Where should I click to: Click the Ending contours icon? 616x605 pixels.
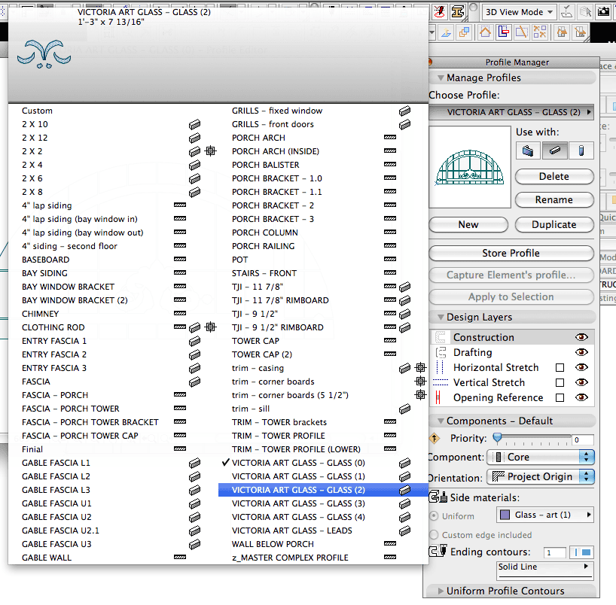[x=438, y=552]
